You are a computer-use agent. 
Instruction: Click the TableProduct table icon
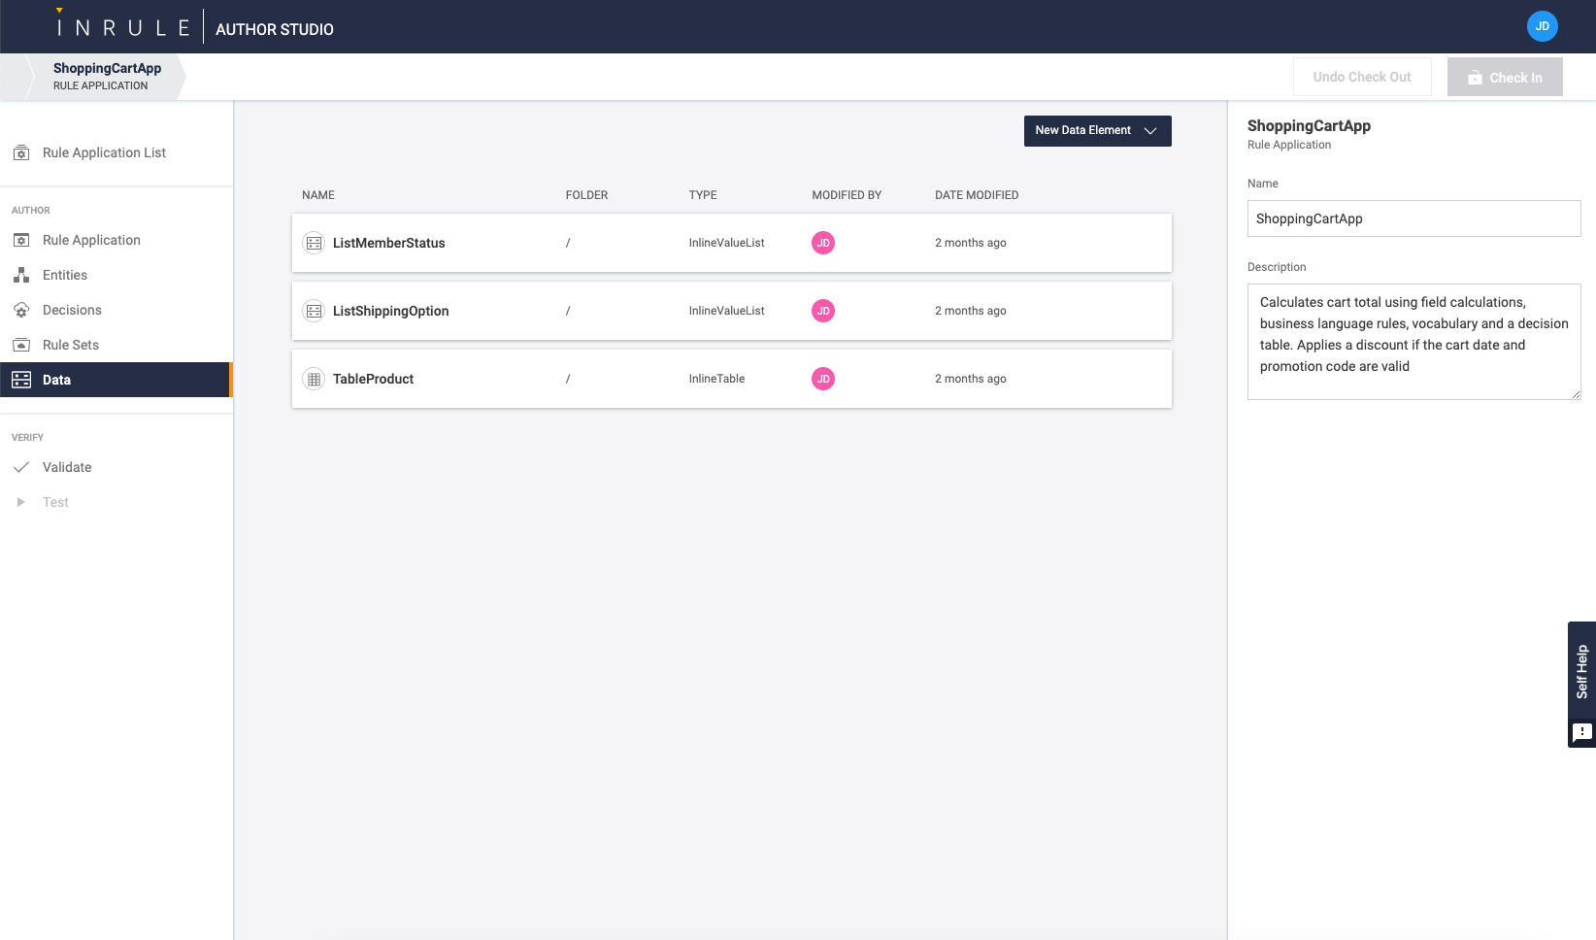coord(314,380)
